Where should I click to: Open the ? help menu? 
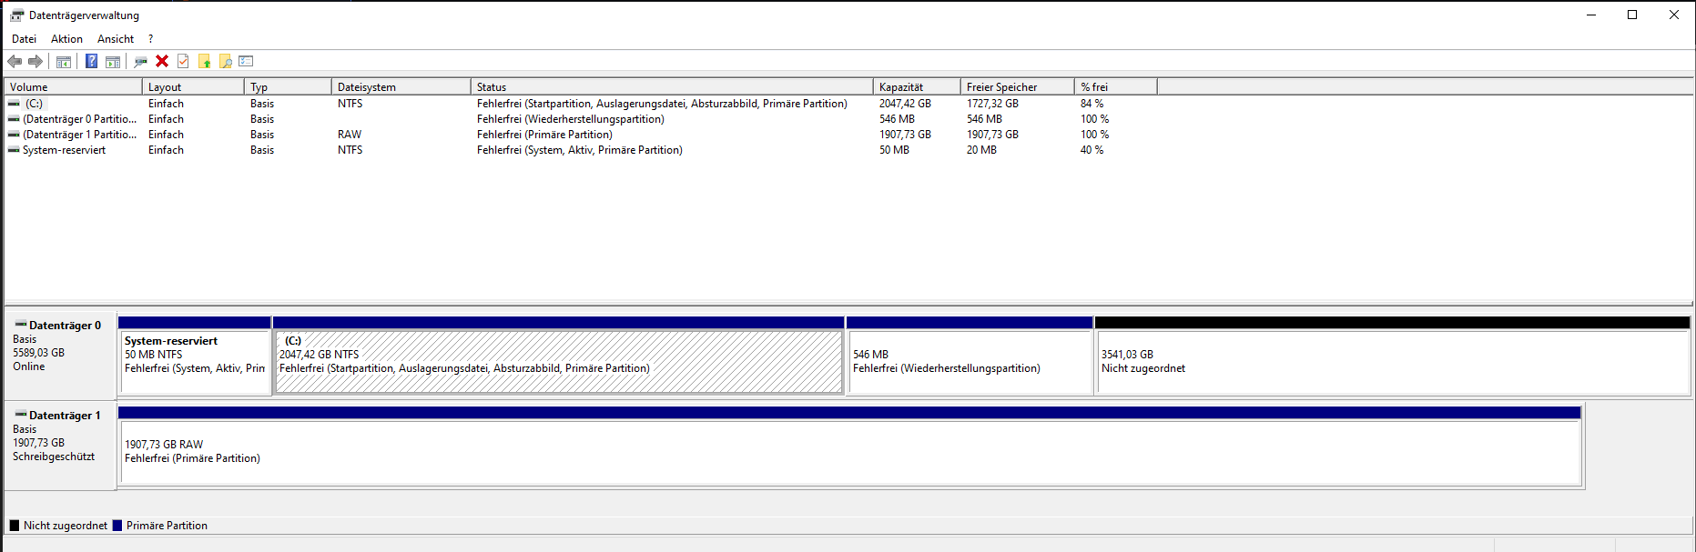pos(150,39)
